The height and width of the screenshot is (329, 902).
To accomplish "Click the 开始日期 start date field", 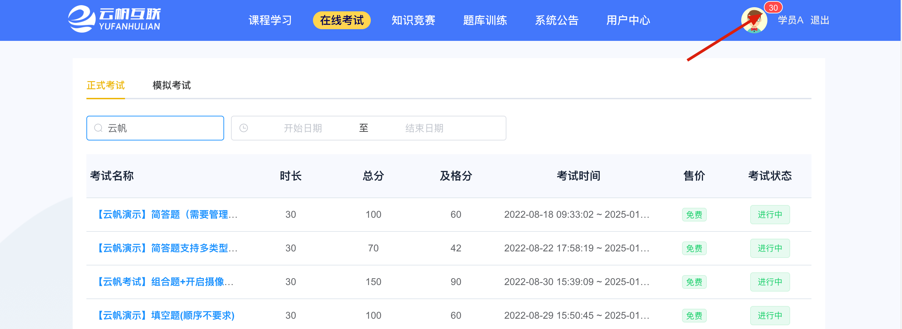I will click(303, 128).
